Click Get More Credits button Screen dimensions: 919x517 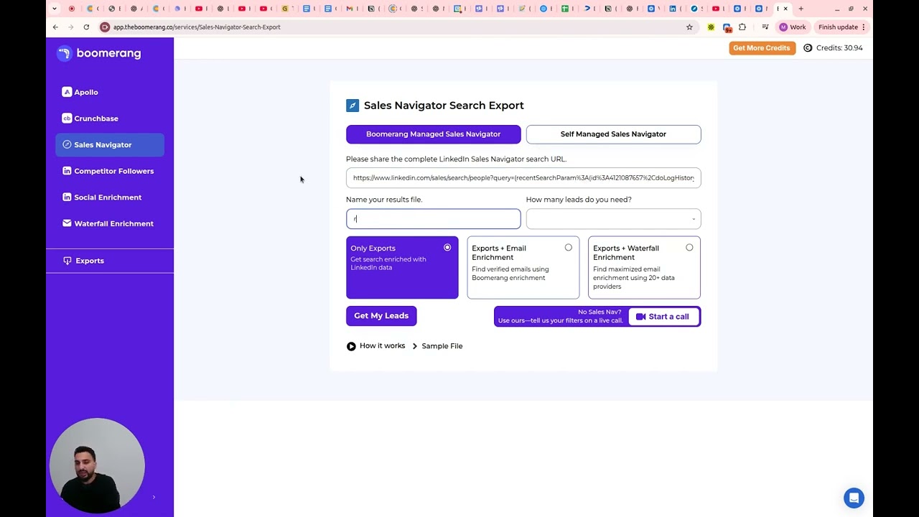(762, 48)
